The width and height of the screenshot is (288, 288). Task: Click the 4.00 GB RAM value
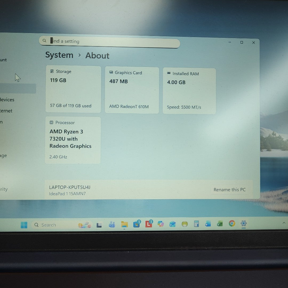tap(176, 82)
